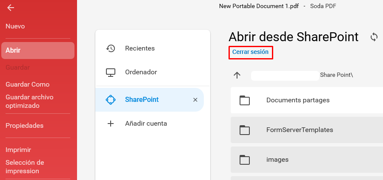Open the images folder
The image size is (383, 180).
coord(307,160)
